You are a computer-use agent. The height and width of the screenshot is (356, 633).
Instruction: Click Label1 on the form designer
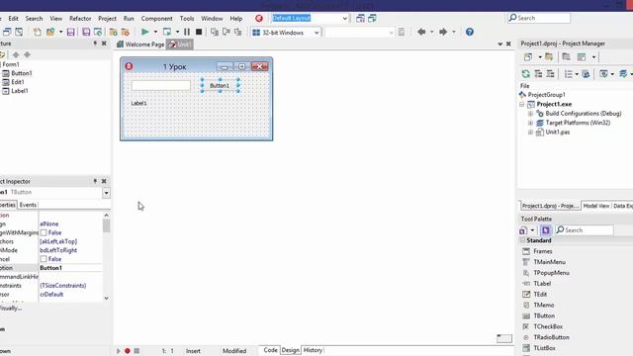tap(138, 103)
